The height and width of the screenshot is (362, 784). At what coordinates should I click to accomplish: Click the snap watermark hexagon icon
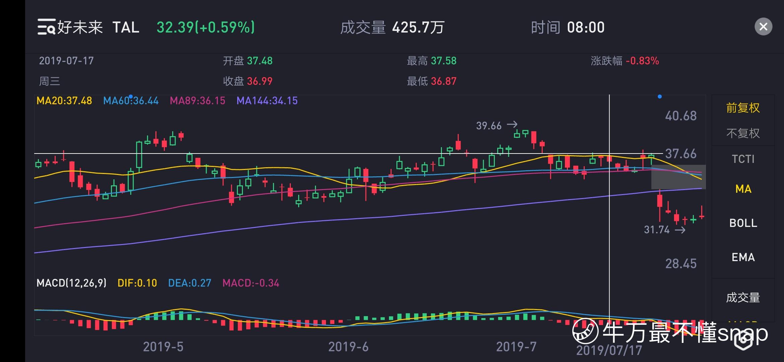coord(743,341)
